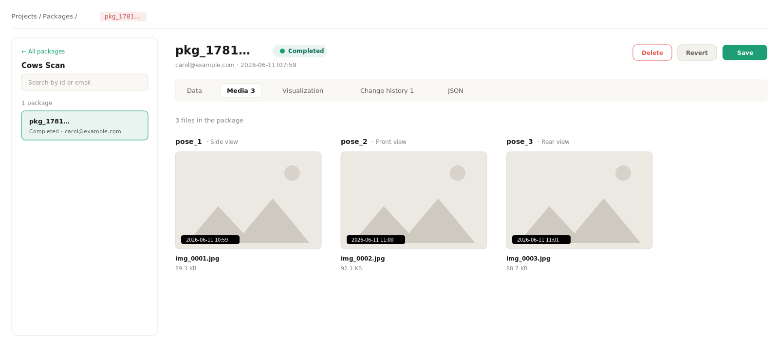This screenshot has width=779, height=350.
Task: Click the pose_3 heading
Action: point(519,141)
